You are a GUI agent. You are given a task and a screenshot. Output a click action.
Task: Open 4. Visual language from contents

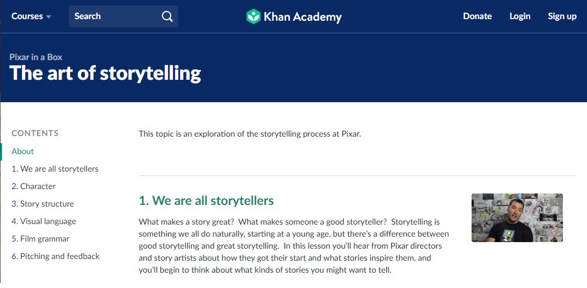click(44, 221)
